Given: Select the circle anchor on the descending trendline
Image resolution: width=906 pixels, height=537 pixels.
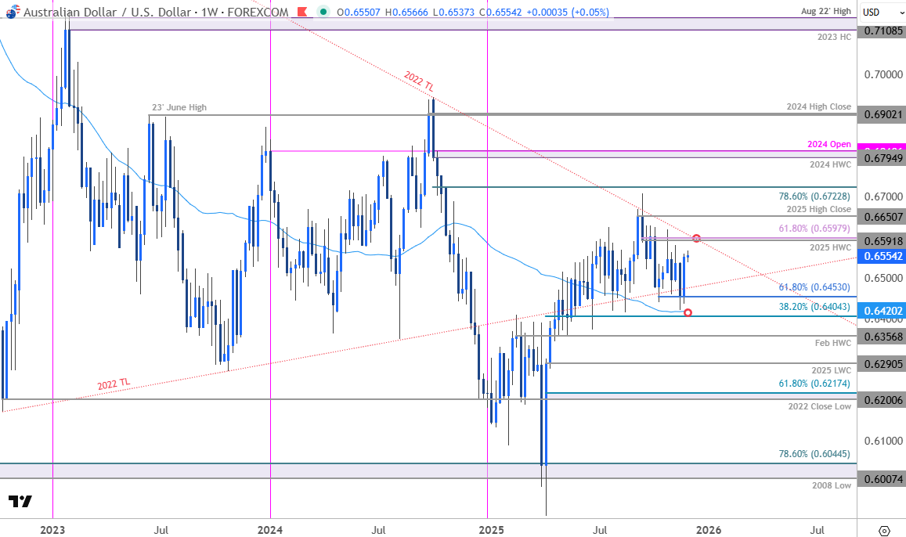Looking at the screenshot, I should point(695,237).
